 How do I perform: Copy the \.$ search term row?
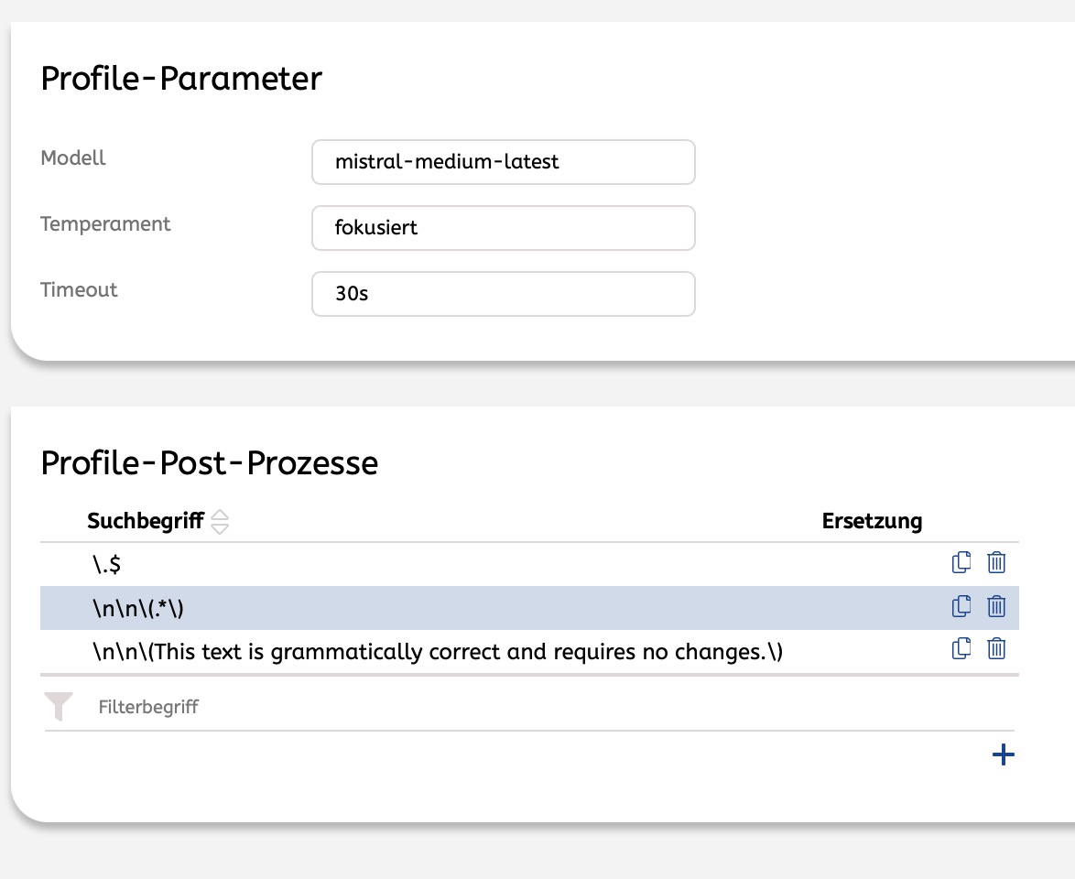pos(961,562)
